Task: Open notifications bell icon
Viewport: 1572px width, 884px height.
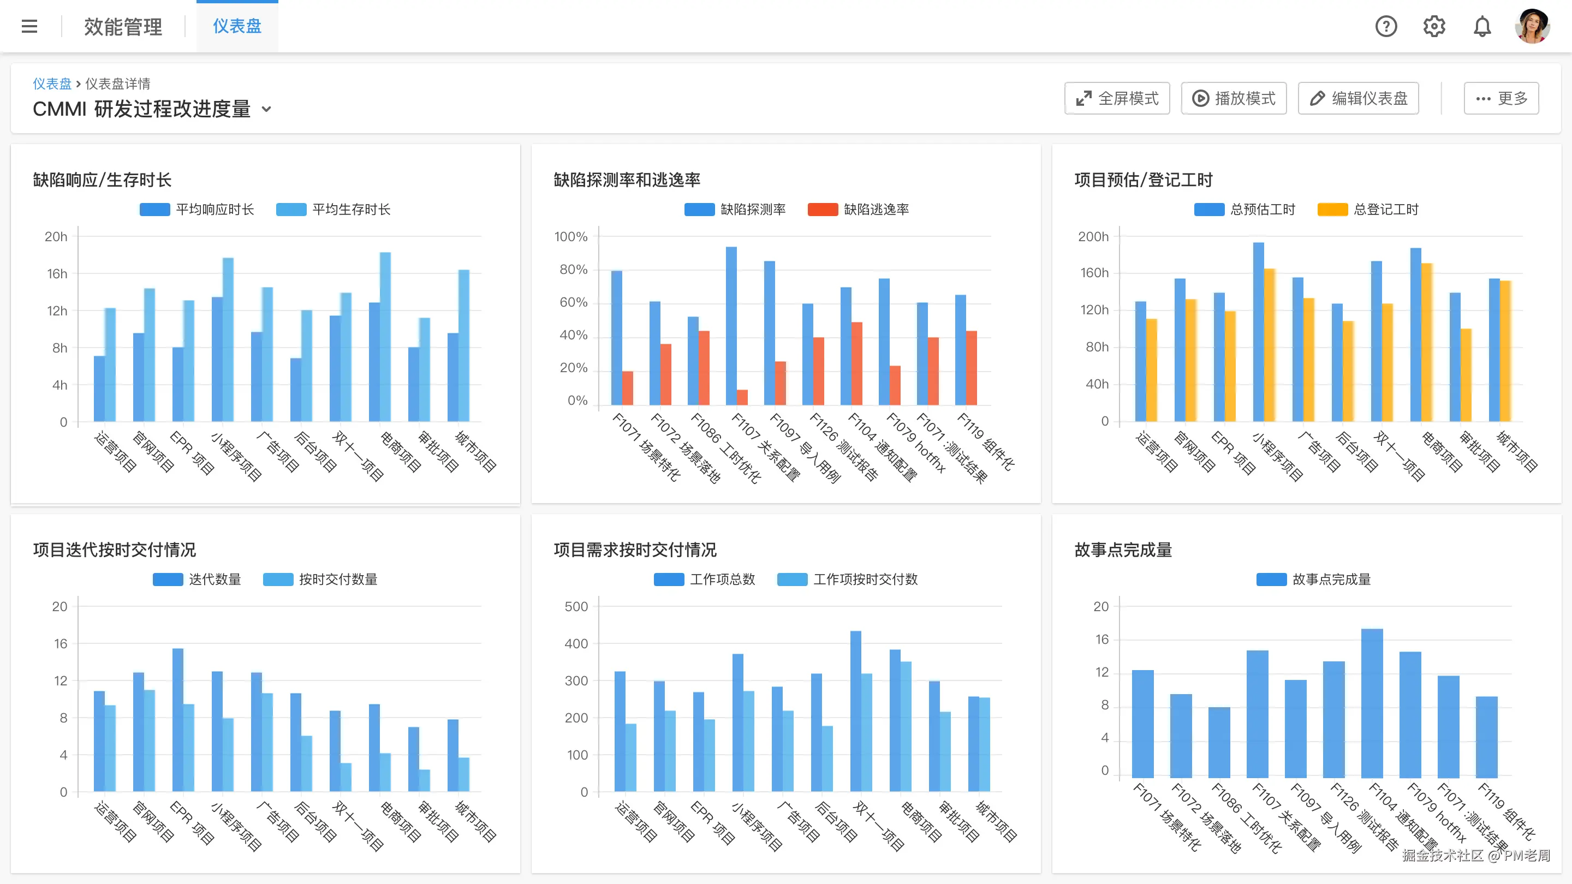Action: pos(1482,26)
